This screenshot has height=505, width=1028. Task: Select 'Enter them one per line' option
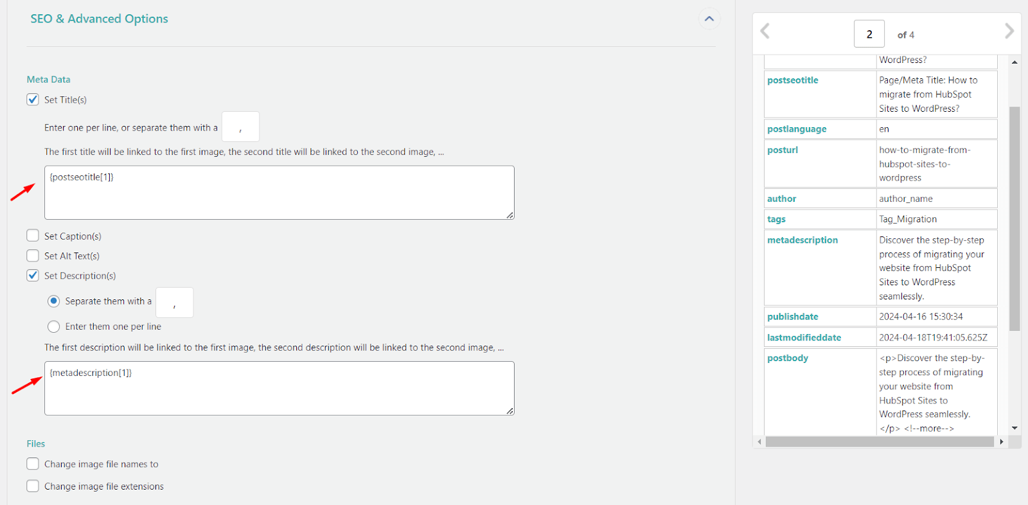[54, 326]
